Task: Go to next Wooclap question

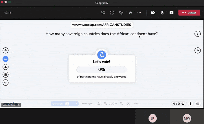Action: (198, 50)
